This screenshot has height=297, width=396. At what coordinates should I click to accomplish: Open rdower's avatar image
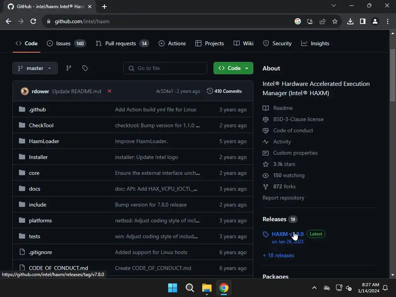pyautogui.click(x=25, y=91)
